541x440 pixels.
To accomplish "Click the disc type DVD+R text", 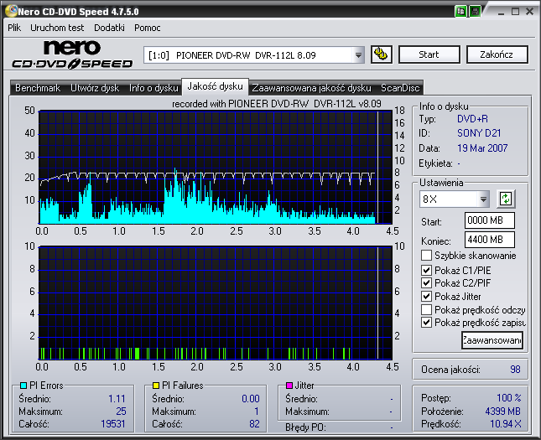I will click(472, 119).
